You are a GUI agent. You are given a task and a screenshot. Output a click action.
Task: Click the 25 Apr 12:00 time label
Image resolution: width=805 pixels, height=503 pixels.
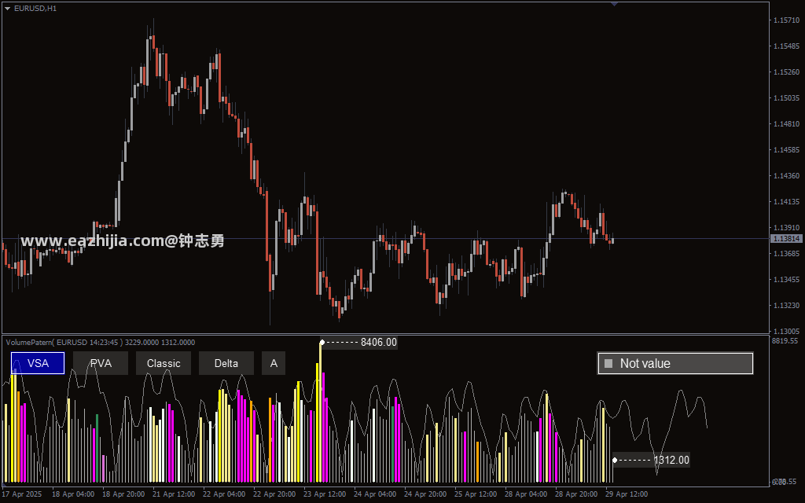point(476,494)
